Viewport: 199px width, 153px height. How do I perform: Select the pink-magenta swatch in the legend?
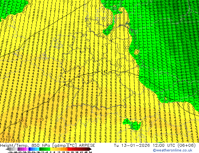[25, 149]
